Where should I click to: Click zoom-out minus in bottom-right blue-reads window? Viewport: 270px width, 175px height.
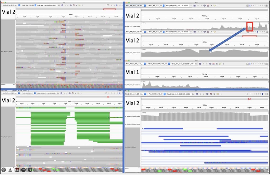point(247,94)
